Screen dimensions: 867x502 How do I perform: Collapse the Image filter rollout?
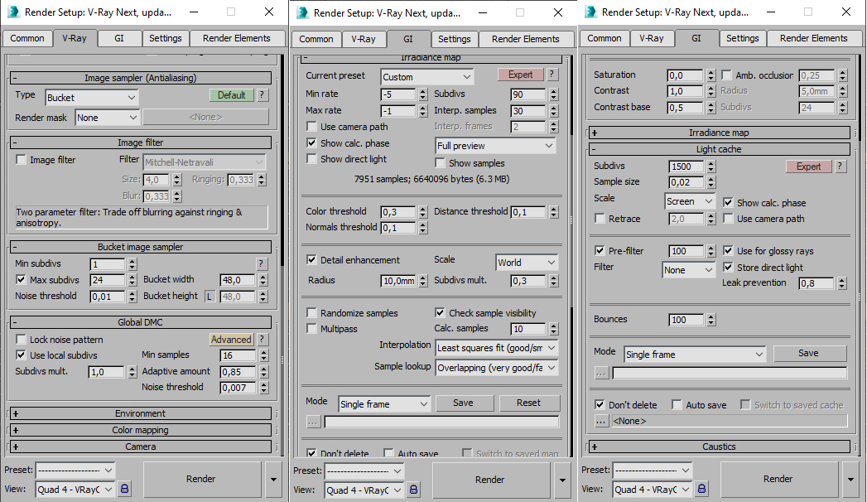pyautogui.click(x=141, y=142)
